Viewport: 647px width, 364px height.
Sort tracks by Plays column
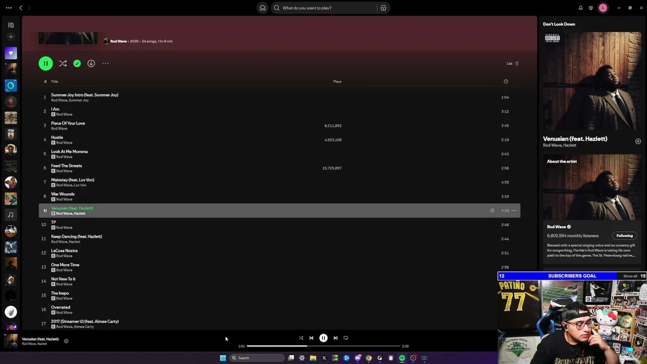pyautogui.click(x=337, y=81)
